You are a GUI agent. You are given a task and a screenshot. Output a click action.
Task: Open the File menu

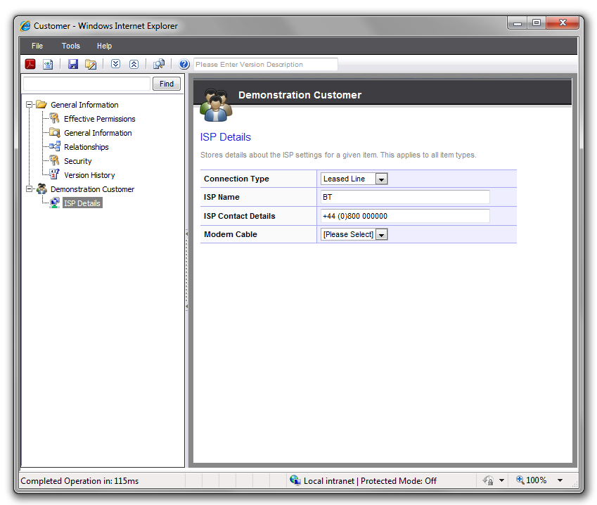(x=37, y=46)
